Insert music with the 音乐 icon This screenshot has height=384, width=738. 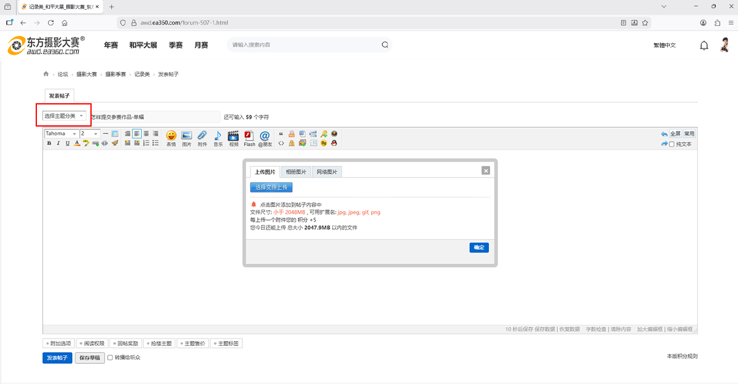point(218,137)
